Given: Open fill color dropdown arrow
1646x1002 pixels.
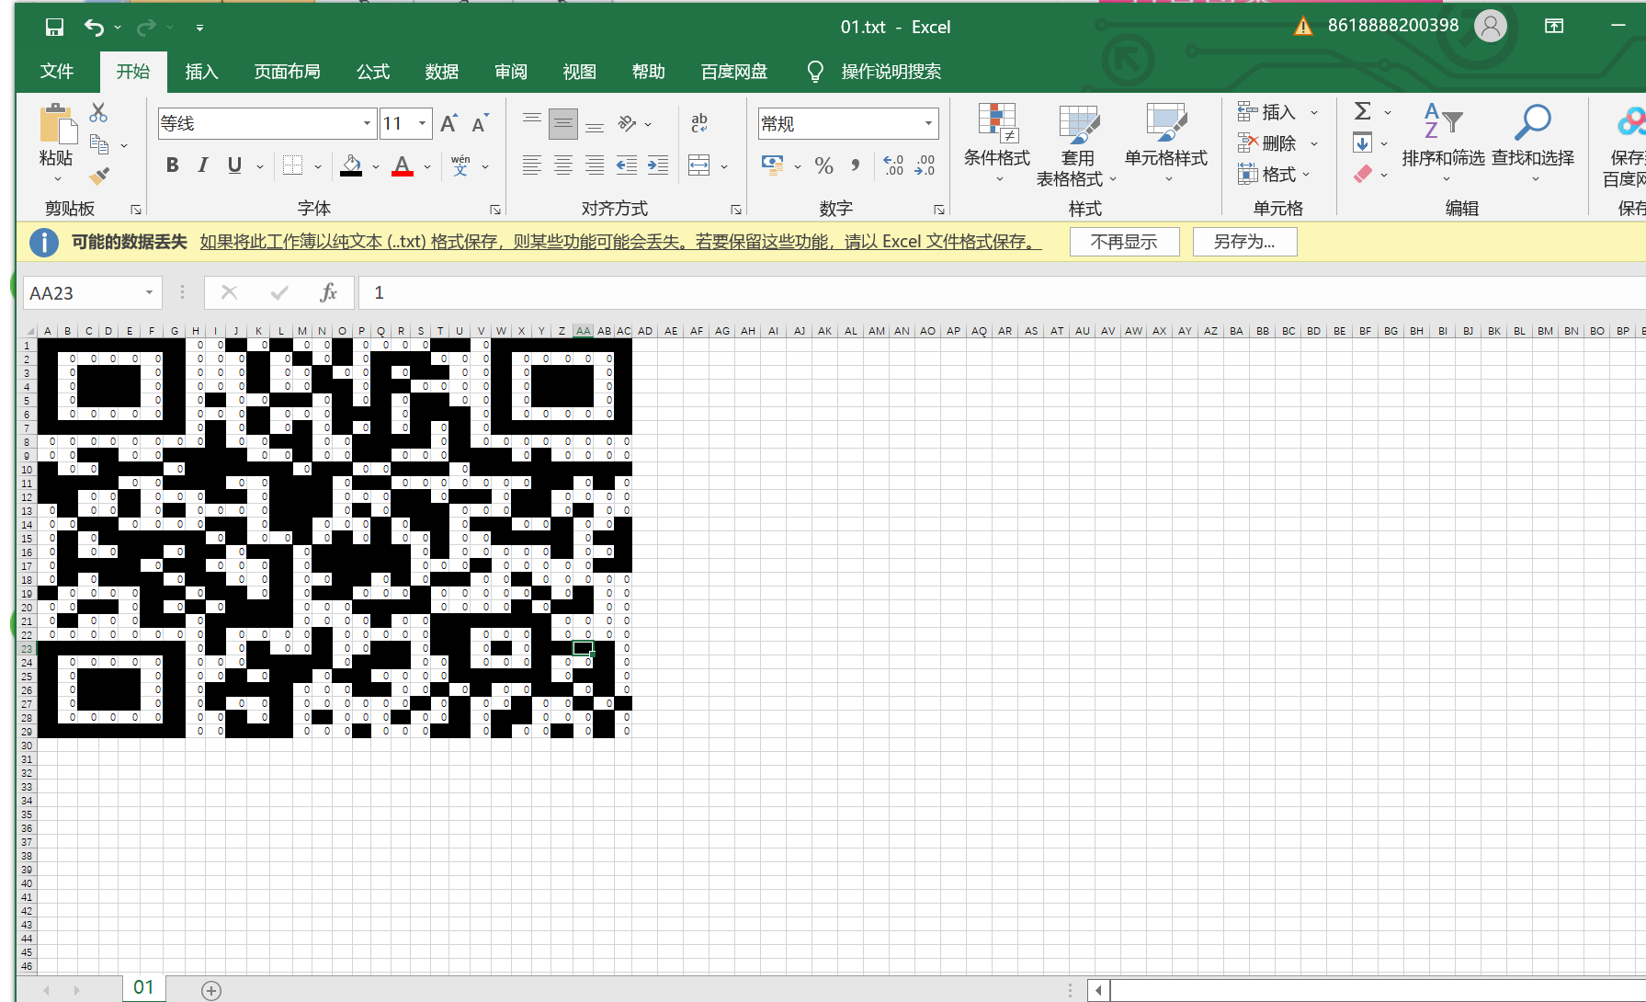Looking at the screenshot, I should pos(375,166).
